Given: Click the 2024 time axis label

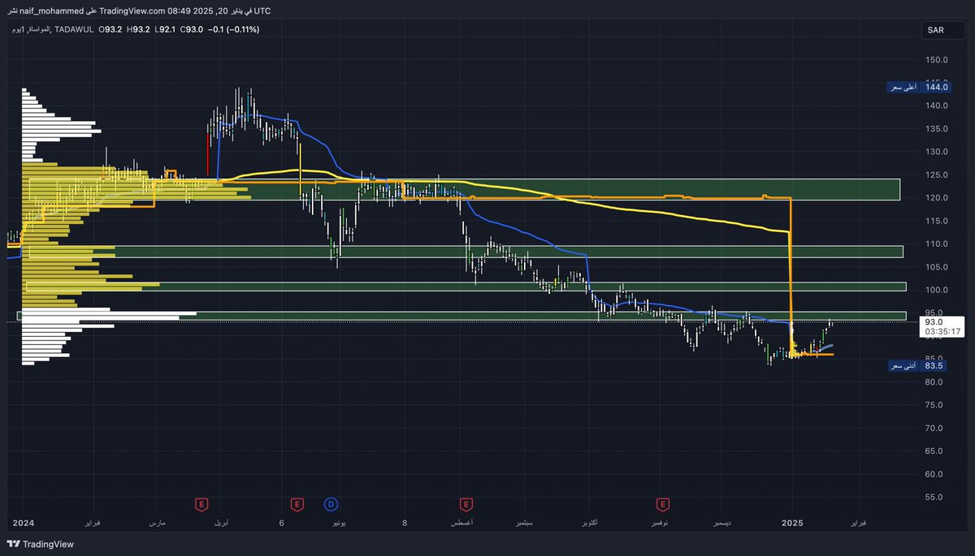Looking at the screenshot, I should click(23, 524).
